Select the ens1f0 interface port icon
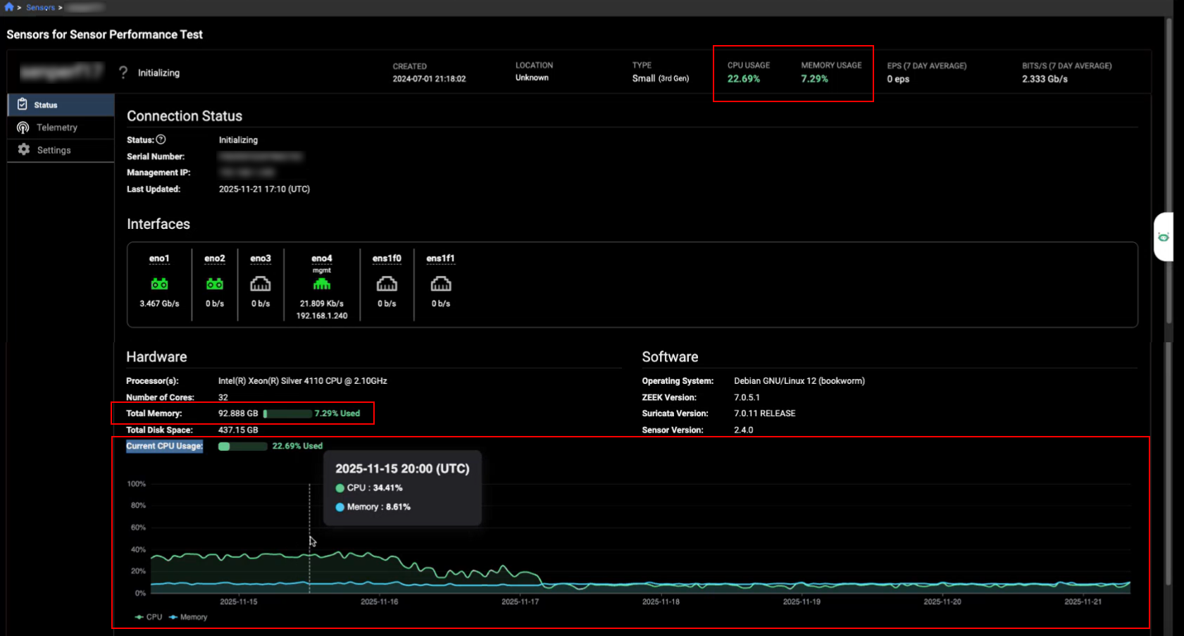 (387, 284)
